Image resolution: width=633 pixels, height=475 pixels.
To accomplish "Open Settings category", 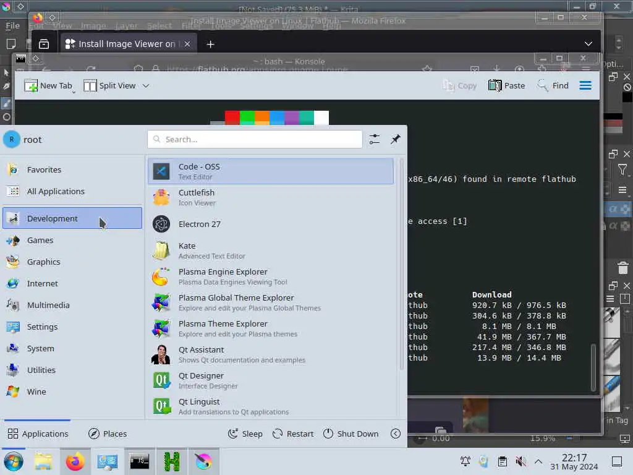I will 72,327.
